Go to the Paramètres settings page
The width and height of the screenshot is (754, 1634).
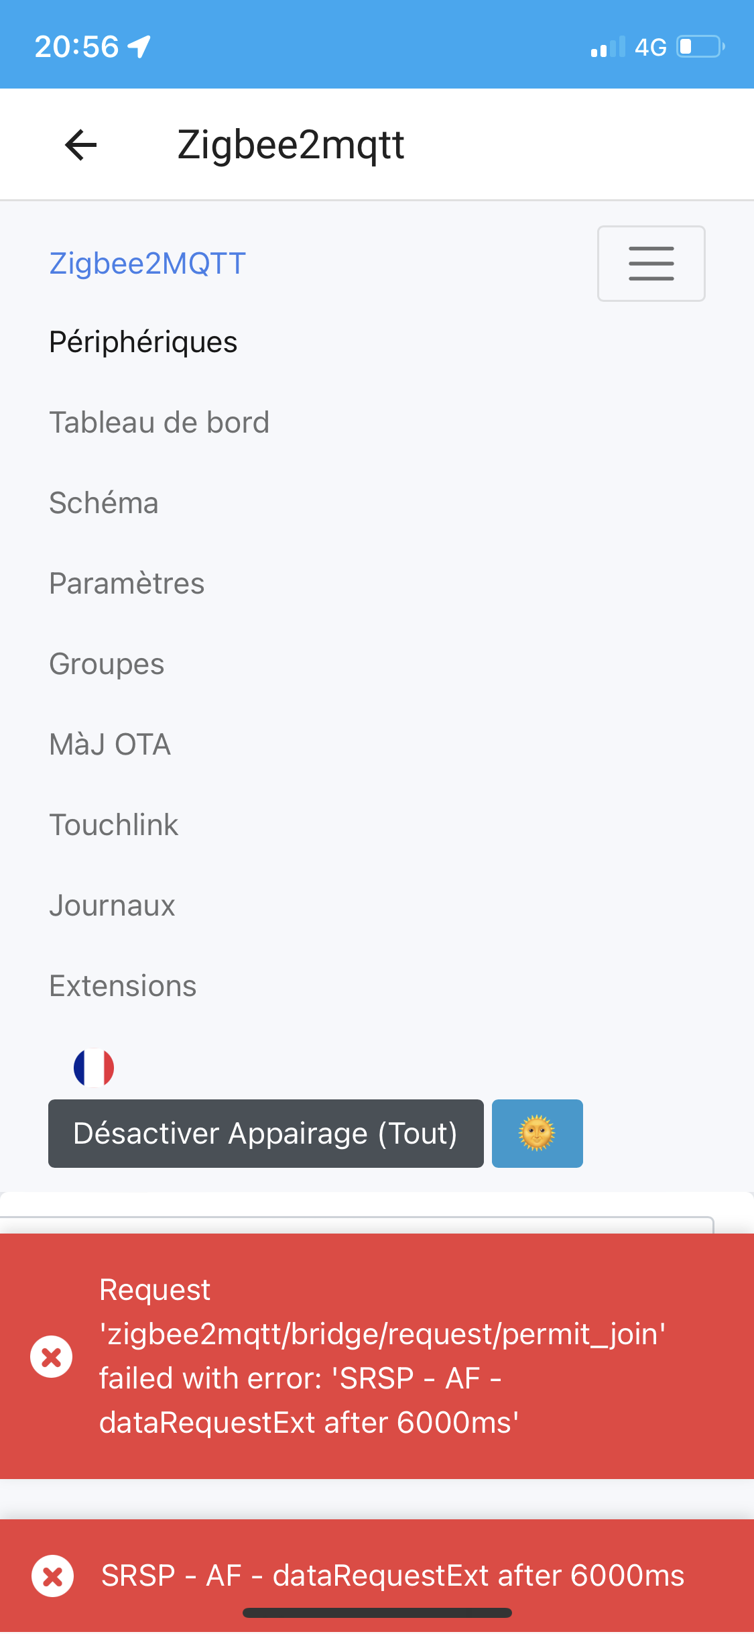(127, 583)
